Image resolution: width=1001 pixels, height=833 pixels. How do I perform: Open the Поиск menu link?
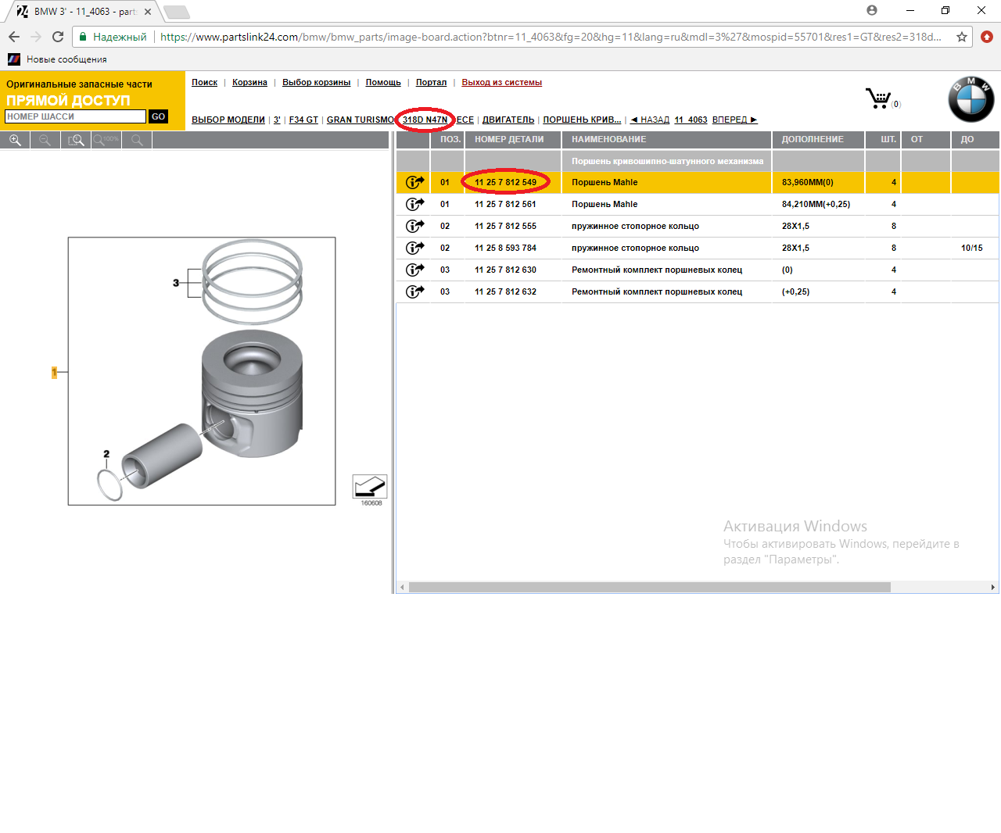pyautogui.click(x=204, y=82)
